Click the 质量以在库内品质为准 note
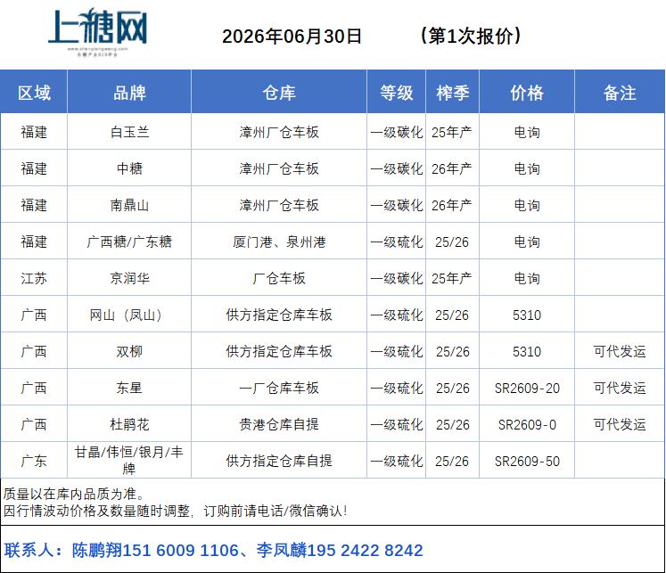Image resolution: width=666 pixels, height=573 pixels. [x=74, y=494]
